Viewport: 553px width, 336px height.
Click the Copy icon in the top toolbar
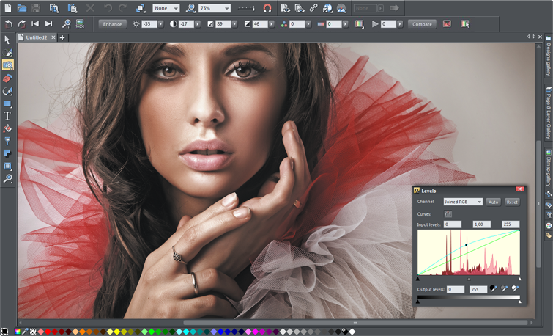pyautogui.click(x=54, y=8)
